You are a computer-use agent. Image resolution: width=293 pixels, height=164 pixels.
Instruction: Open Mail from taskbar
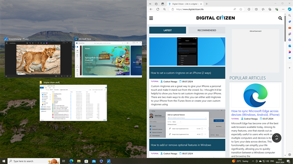click(x=94, y=161)
